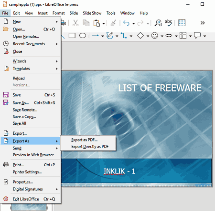Open the Undo history dropdown arrow
The image size is (215, 211).
point(134,24)
